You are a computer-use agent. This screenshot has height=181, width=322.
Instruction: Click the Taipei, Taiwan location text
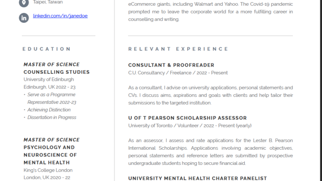tap(48, 2)
